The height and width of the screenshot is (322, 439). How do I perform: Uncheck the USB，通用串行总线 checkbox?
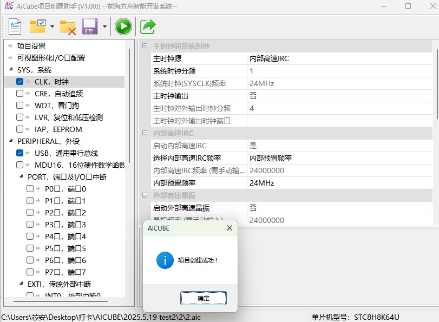click(x=19, y=153)
